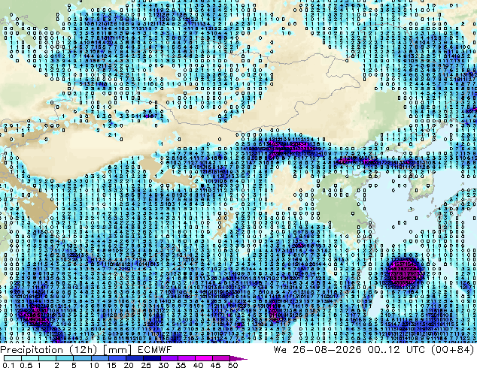Click the '40' legend value
Screen dimensions: 477x368
pos(199,365)
